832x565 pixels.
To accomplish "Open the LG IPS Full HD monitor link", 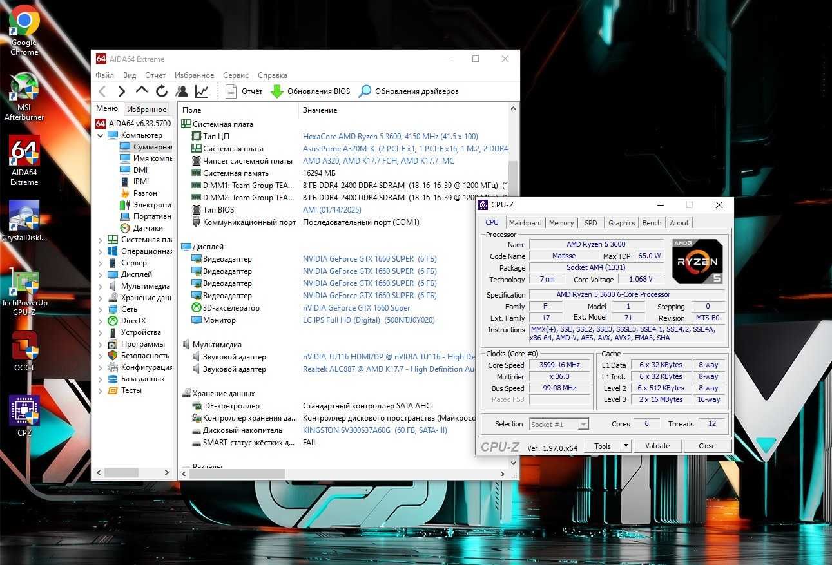I will (369, 320).
